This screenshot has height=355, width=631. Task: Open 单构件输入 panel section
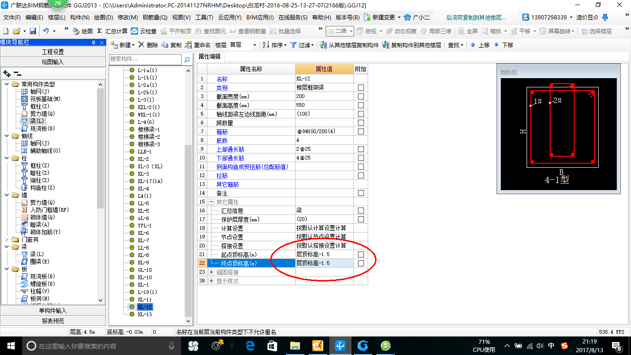point(53,311)
